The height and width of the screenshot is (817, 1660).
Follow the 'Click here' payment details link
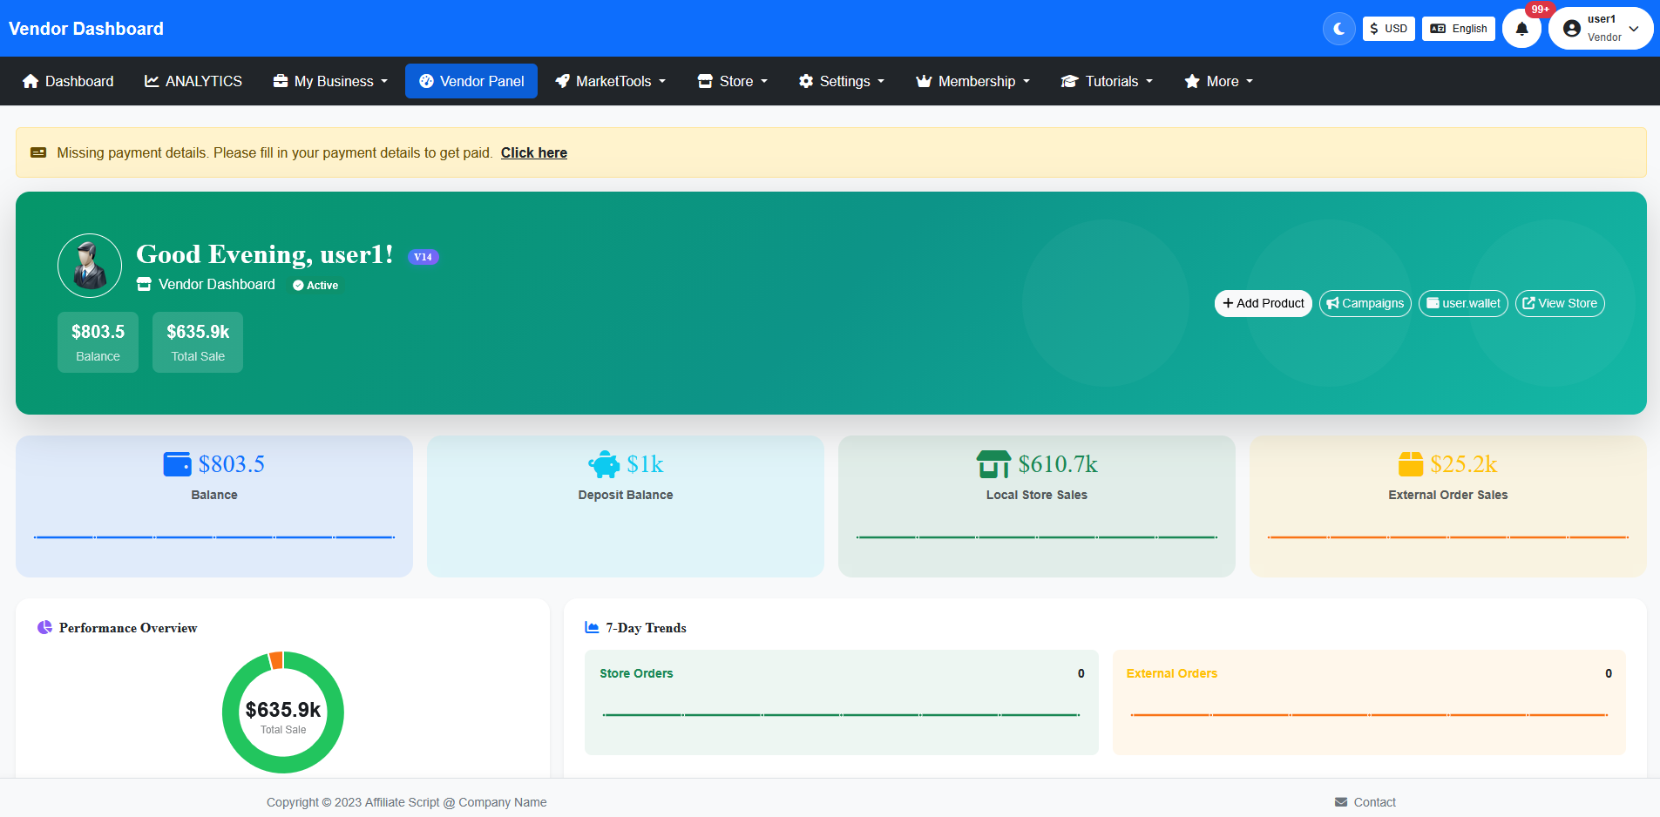pos(533,152)
